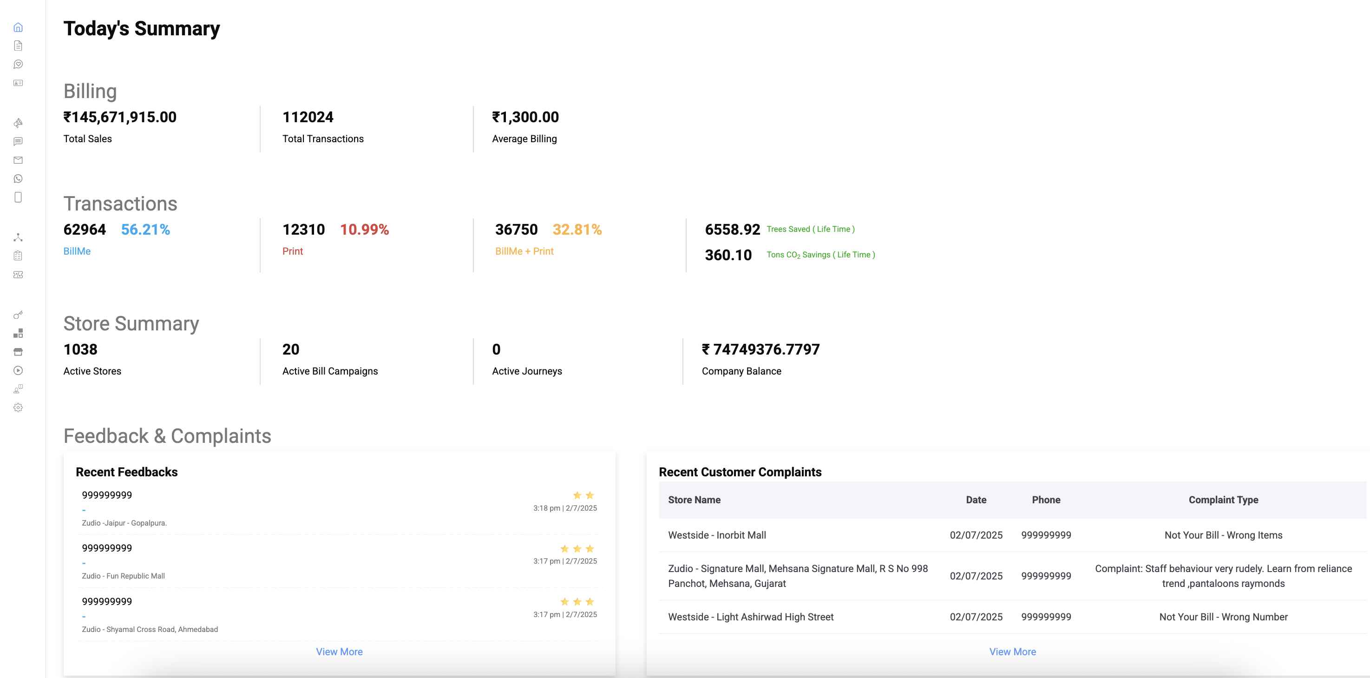
Task: Open the play circle sidebar icon
Action: click(x=18, y=370)
